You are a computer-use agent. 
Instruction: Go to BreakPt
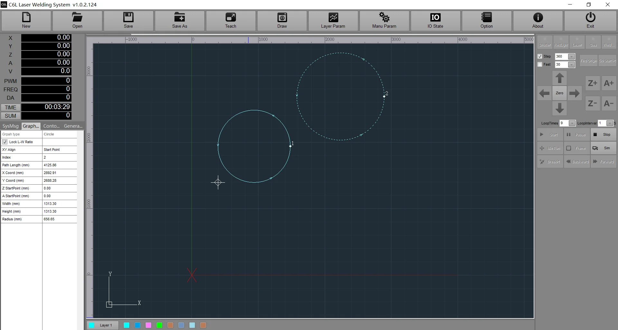[x=550, y=161]
